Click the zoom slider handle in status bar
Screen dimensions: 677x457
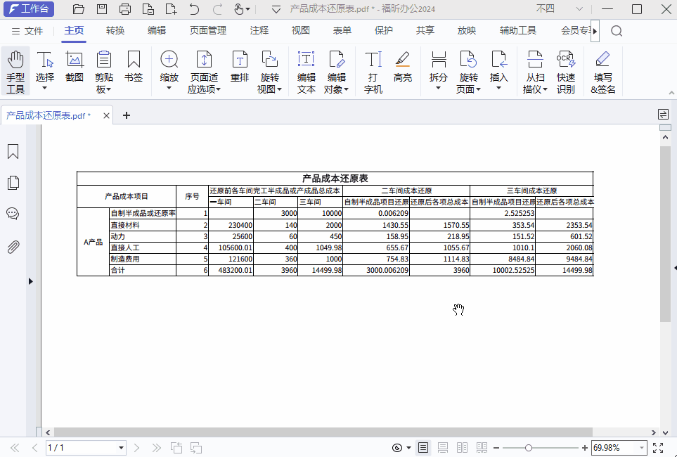click(x=529, y=448)
